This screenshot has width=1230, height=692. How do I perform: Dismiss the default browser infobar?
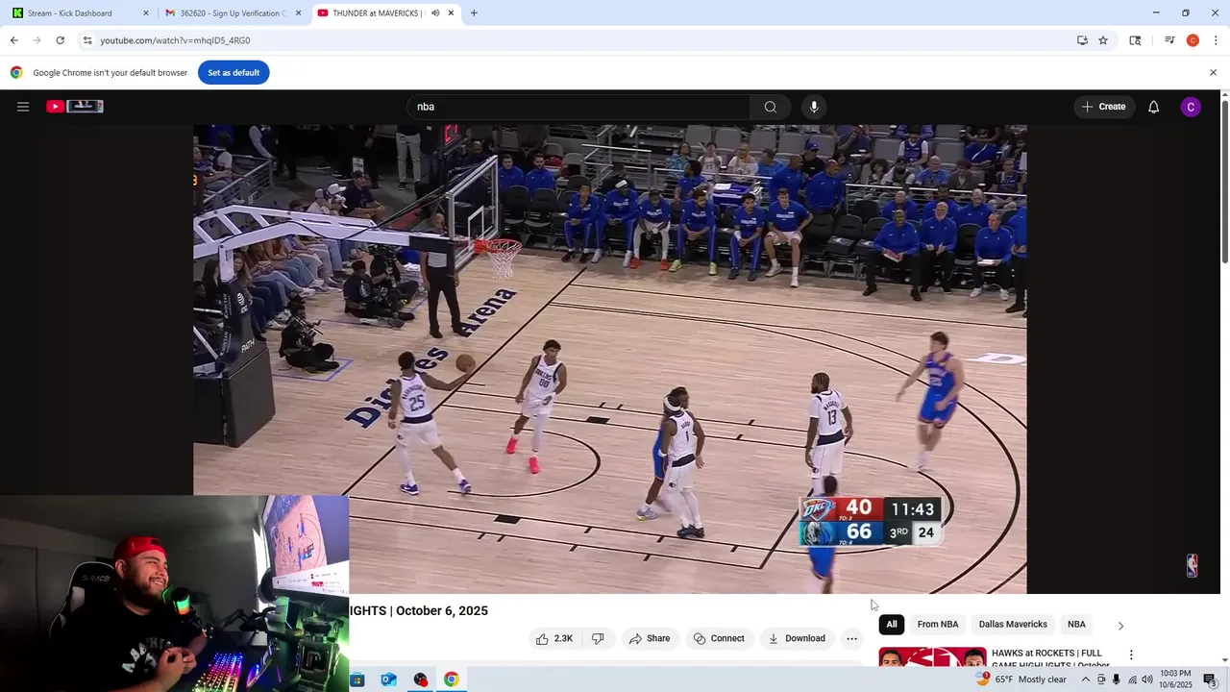1213,73
